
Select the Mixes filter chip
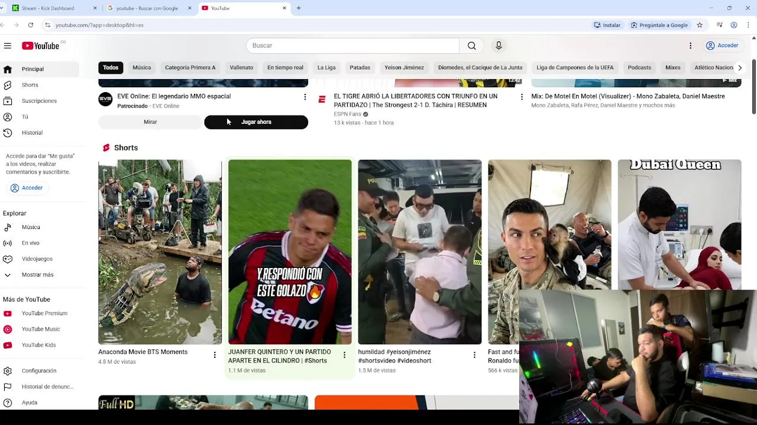tap(673, 68)
